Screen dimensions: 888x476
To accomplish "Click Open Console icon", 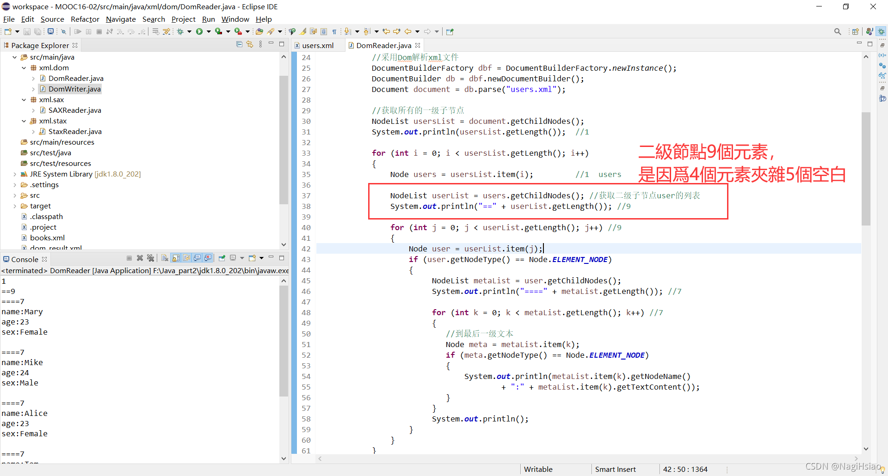I will tap(252, 258).
